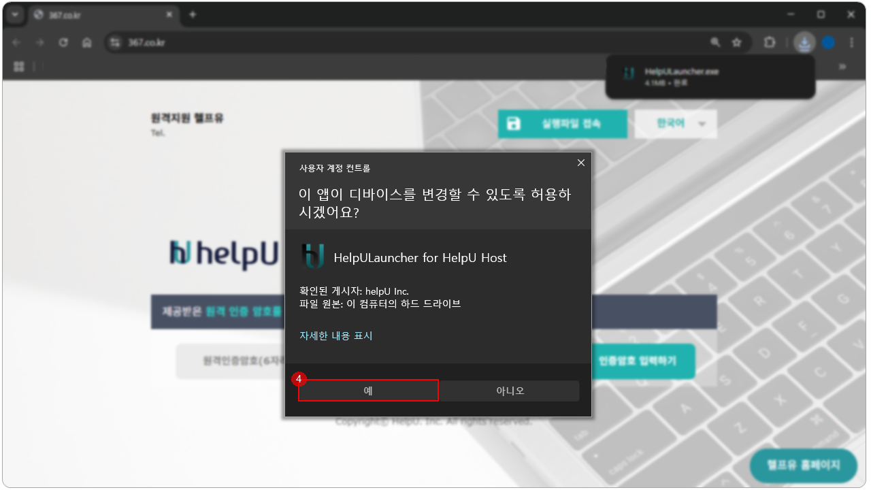Go back in browser history
Screen dimensions: 871x490
(x=17, y=42)
